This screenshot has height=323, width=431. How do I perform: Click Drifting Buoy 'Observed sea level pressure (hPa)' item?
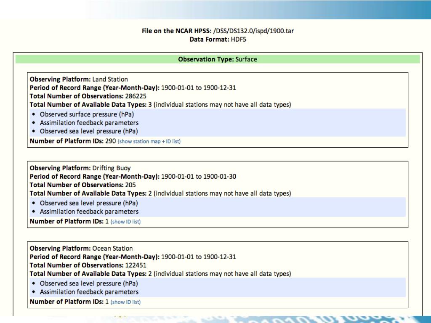(x=89, y=203)
